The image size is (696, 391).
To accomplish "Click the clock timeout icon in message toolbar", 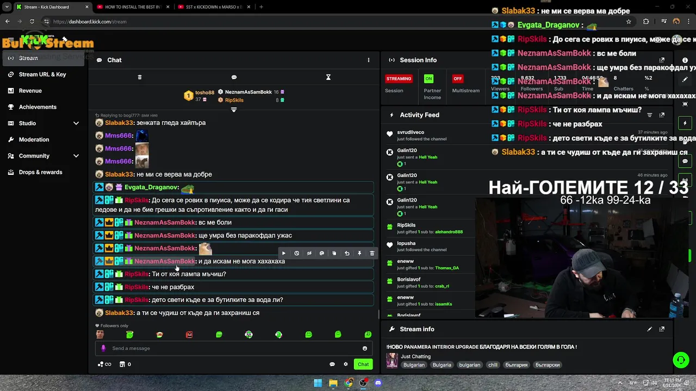I will (x=296, y=253).
